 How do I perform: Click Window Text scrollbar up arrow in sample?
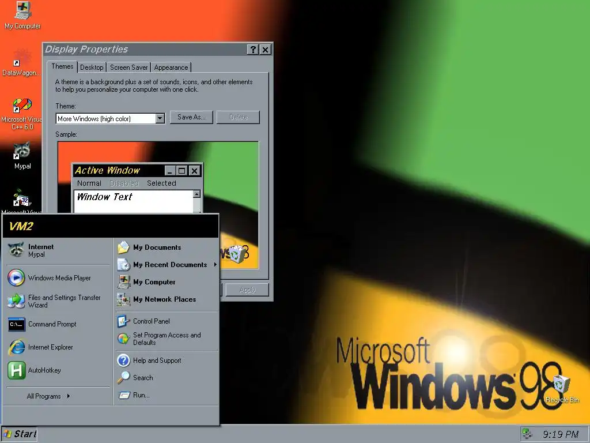click(x=196, y=194)
